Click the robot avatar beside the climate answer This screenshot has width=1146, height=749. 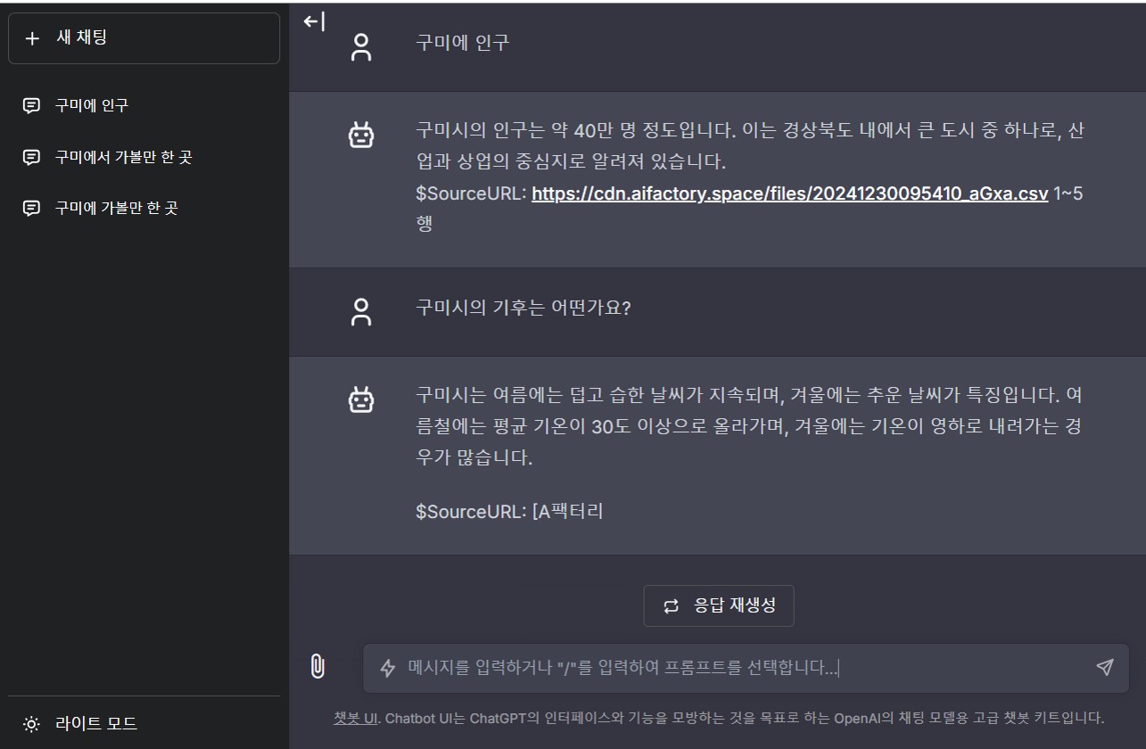[x=360, y=400]
